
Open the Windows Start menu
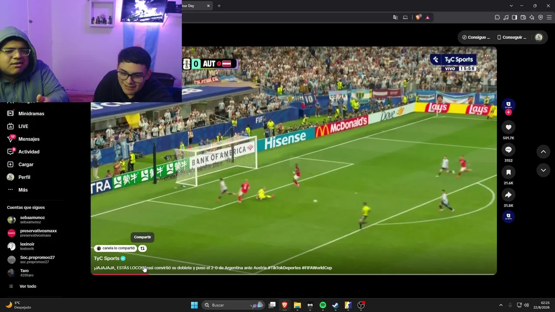click(194, 305)
